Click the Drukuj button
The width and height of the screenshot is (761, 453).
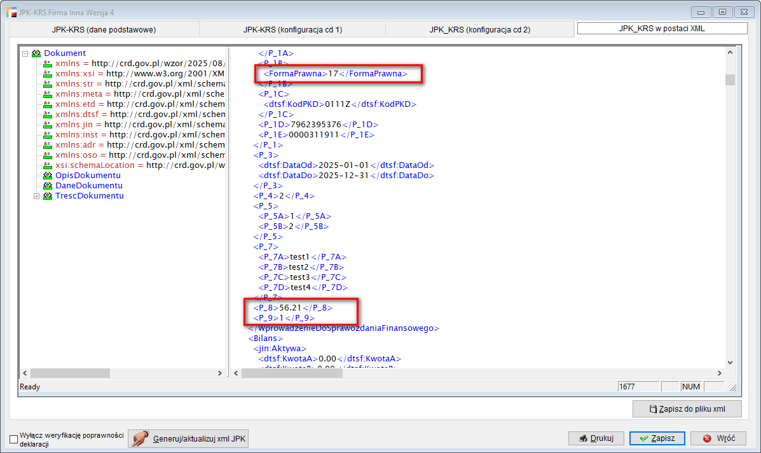point(594,438)
